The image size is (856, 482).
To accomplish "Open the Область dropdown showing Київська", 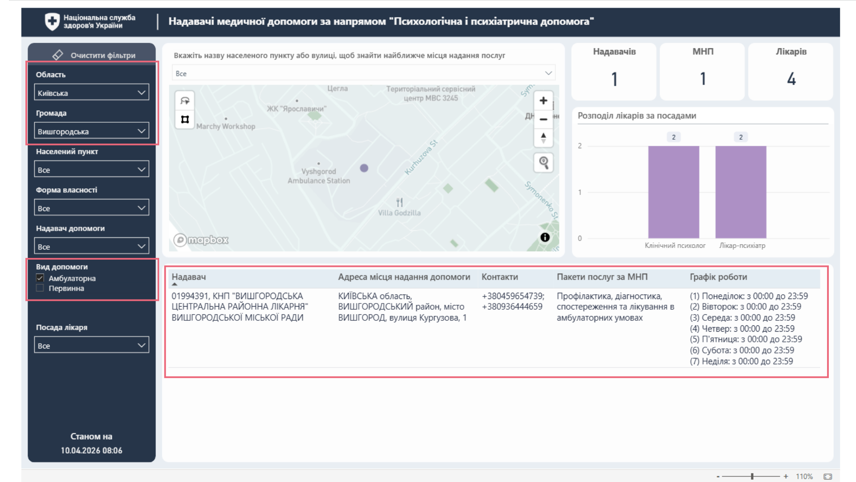I will pyautogui.click(x=91, y=93).
